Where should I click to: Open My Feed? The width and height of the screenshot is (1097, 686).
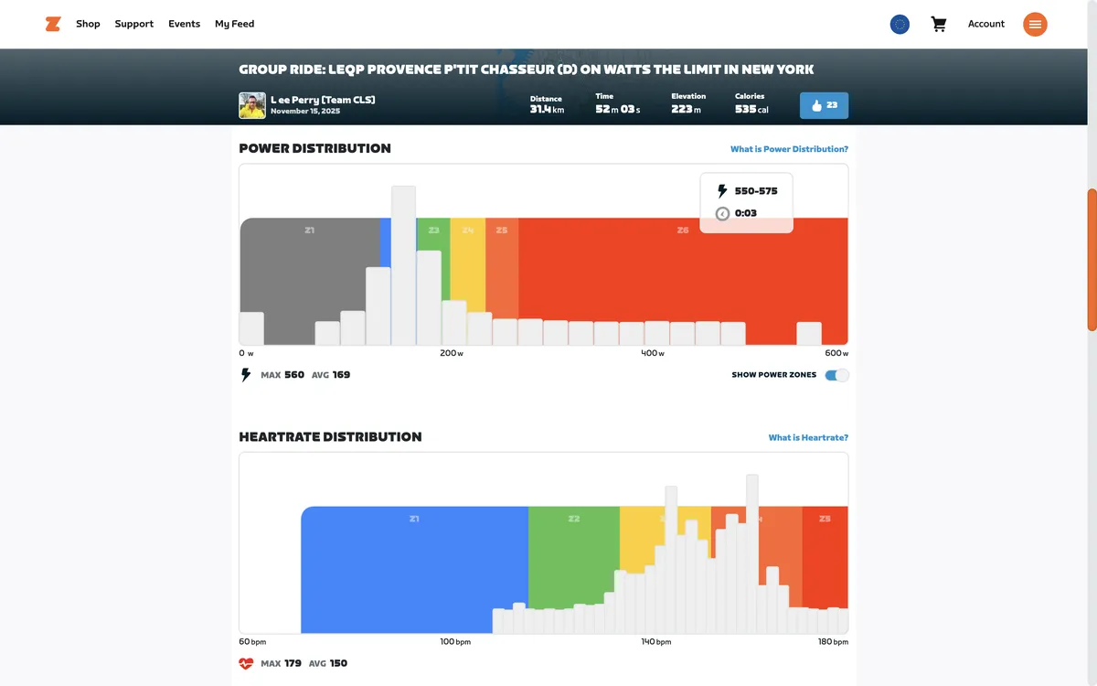pos(235,24)
